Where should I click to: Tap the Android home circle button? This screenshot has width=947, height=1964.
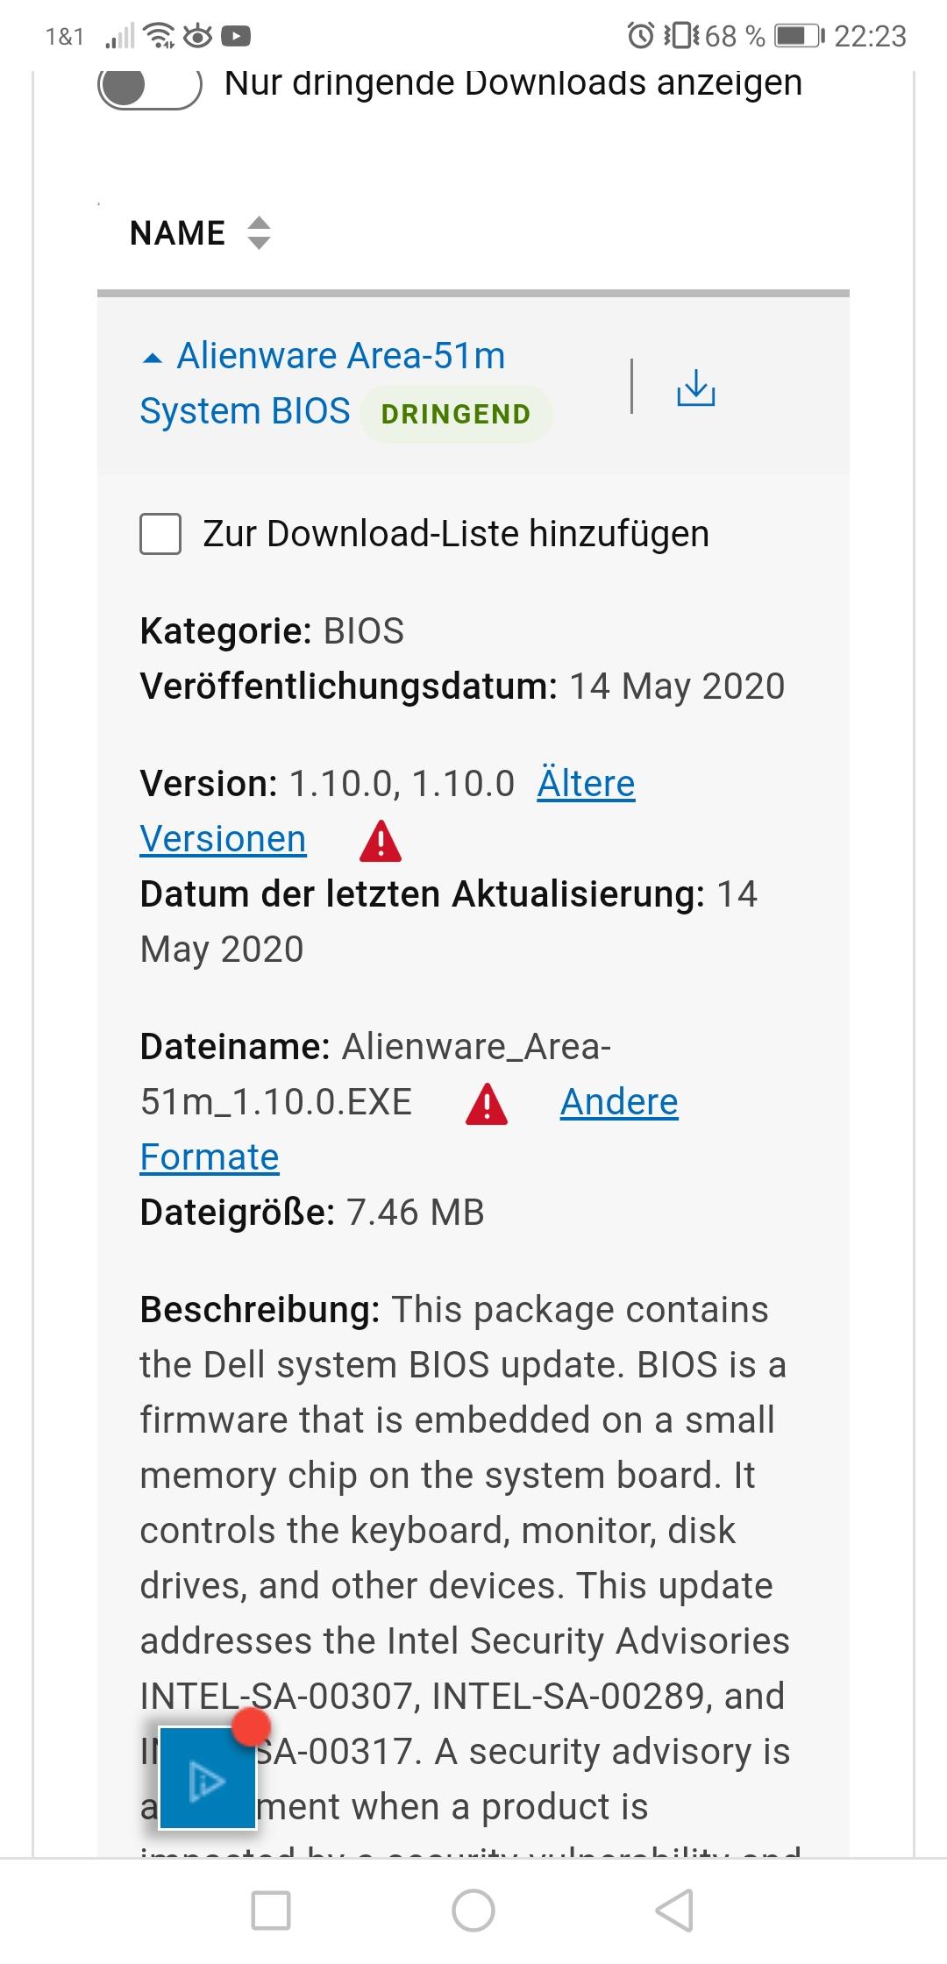473,1910
